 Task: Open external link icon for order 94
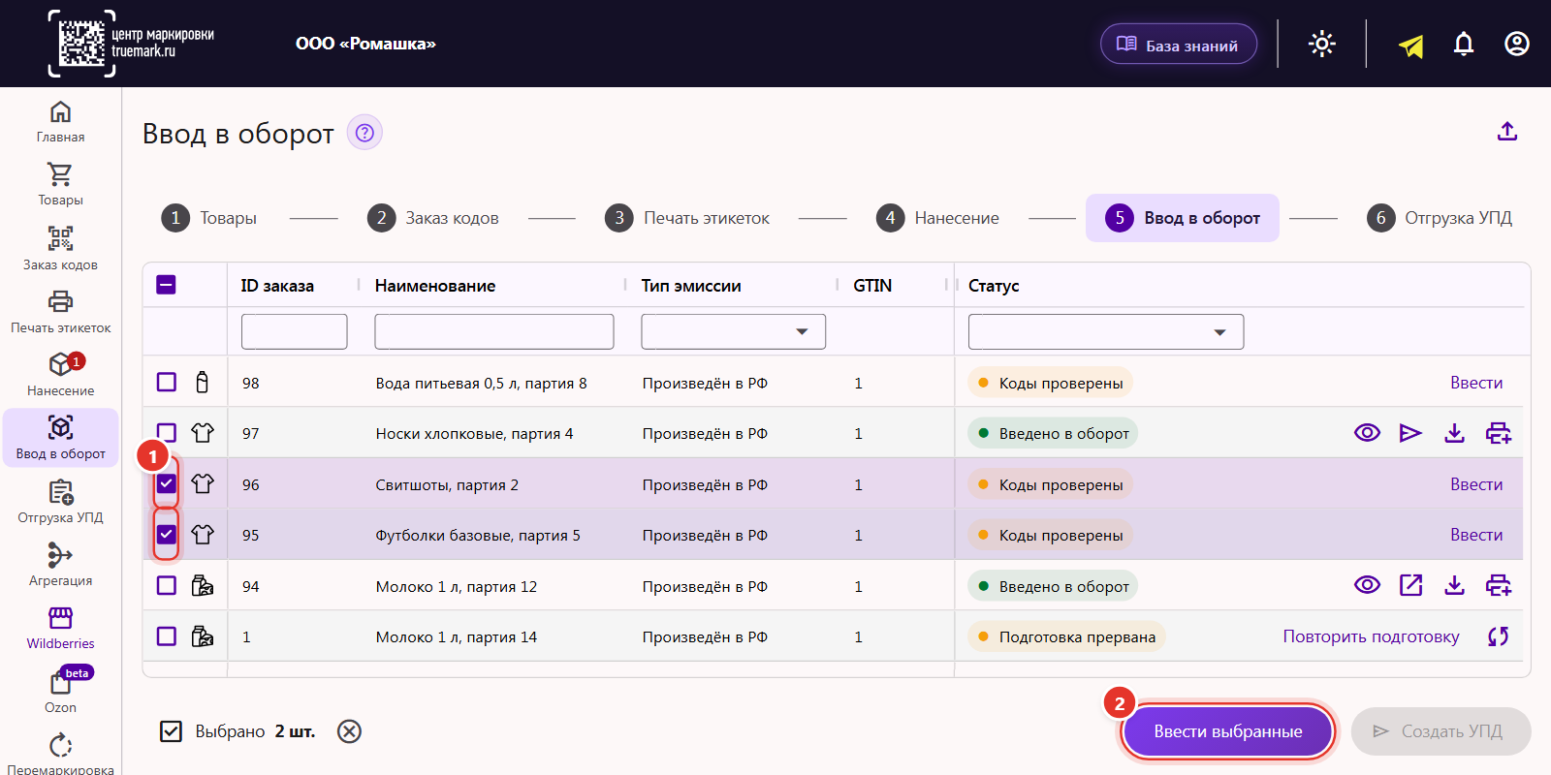pos(1410,585)
